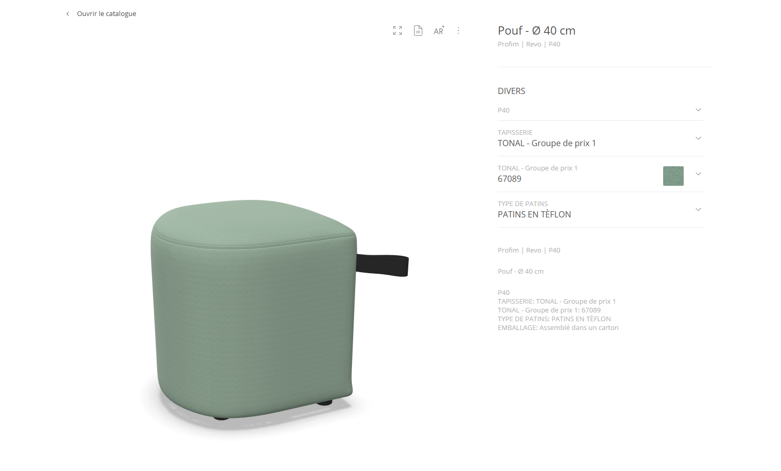The height and width of the screenshot is (471, 781).
Task: Open the Ouvrir le catalogue link
Action: click(x=106, y=14)
